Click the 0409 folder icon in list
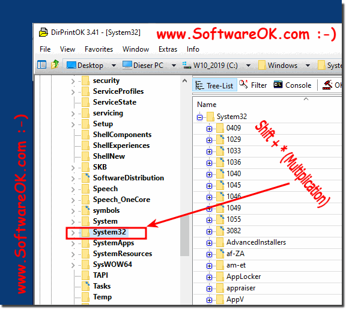This screenshot has height=309, width=346. (220, 128)
